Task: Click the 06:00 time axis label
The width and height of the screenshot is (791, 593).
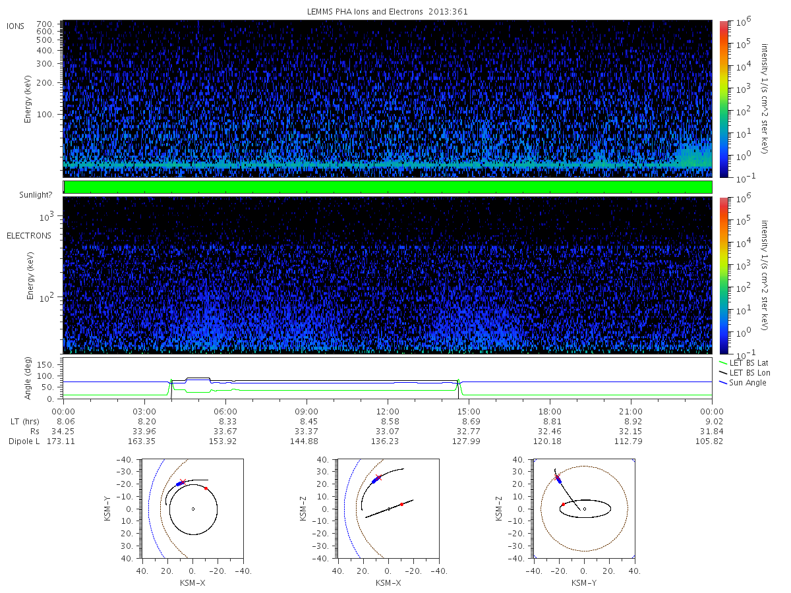Action: pyautogui.click(x=225, y=410)
